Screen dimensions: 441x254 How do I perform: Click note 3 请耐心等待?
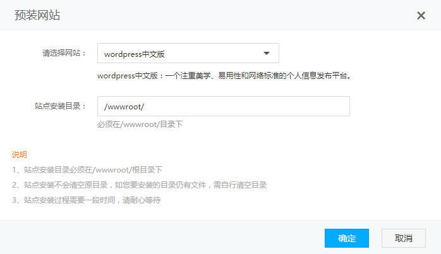86,200
